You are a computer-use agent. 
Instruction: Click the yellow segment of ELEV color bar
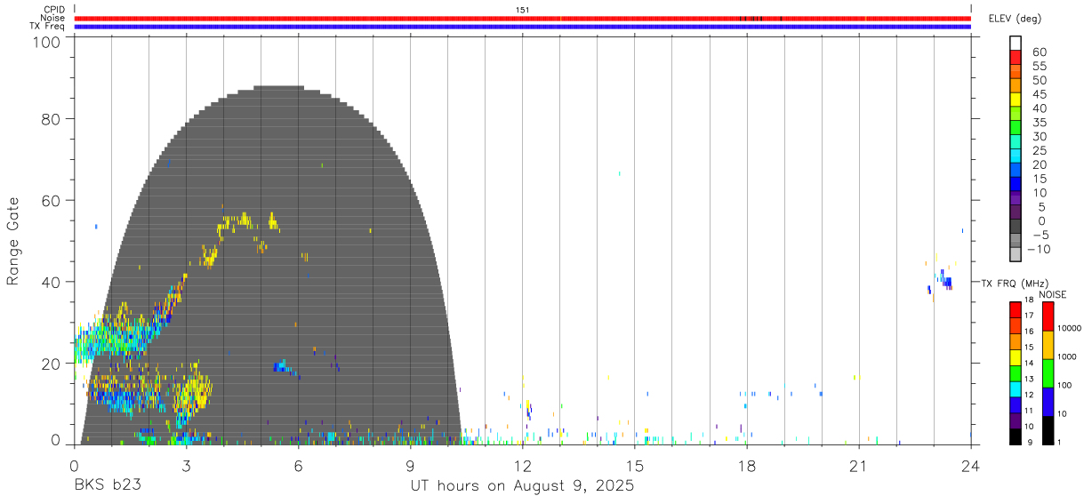coord(1016,98)
